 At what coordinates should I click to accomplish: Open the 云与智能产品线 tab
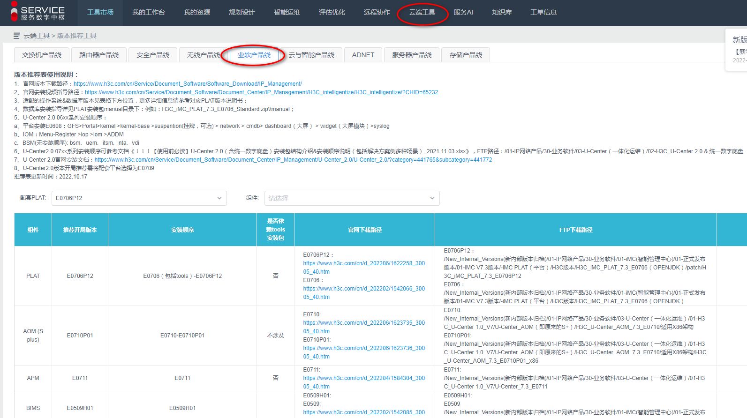[311, 55]
